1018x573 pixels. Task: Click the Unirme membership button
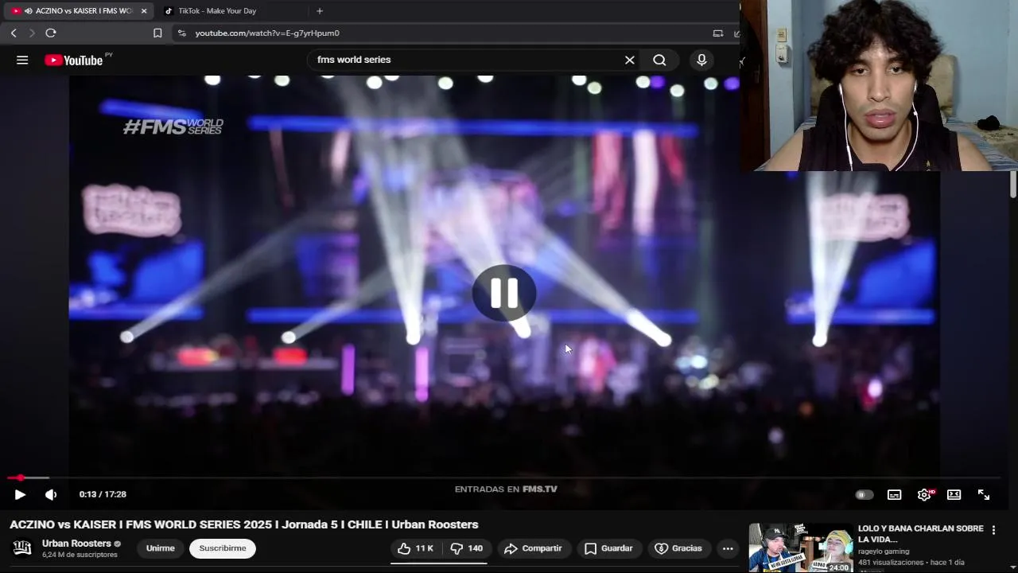pos(160,548)
